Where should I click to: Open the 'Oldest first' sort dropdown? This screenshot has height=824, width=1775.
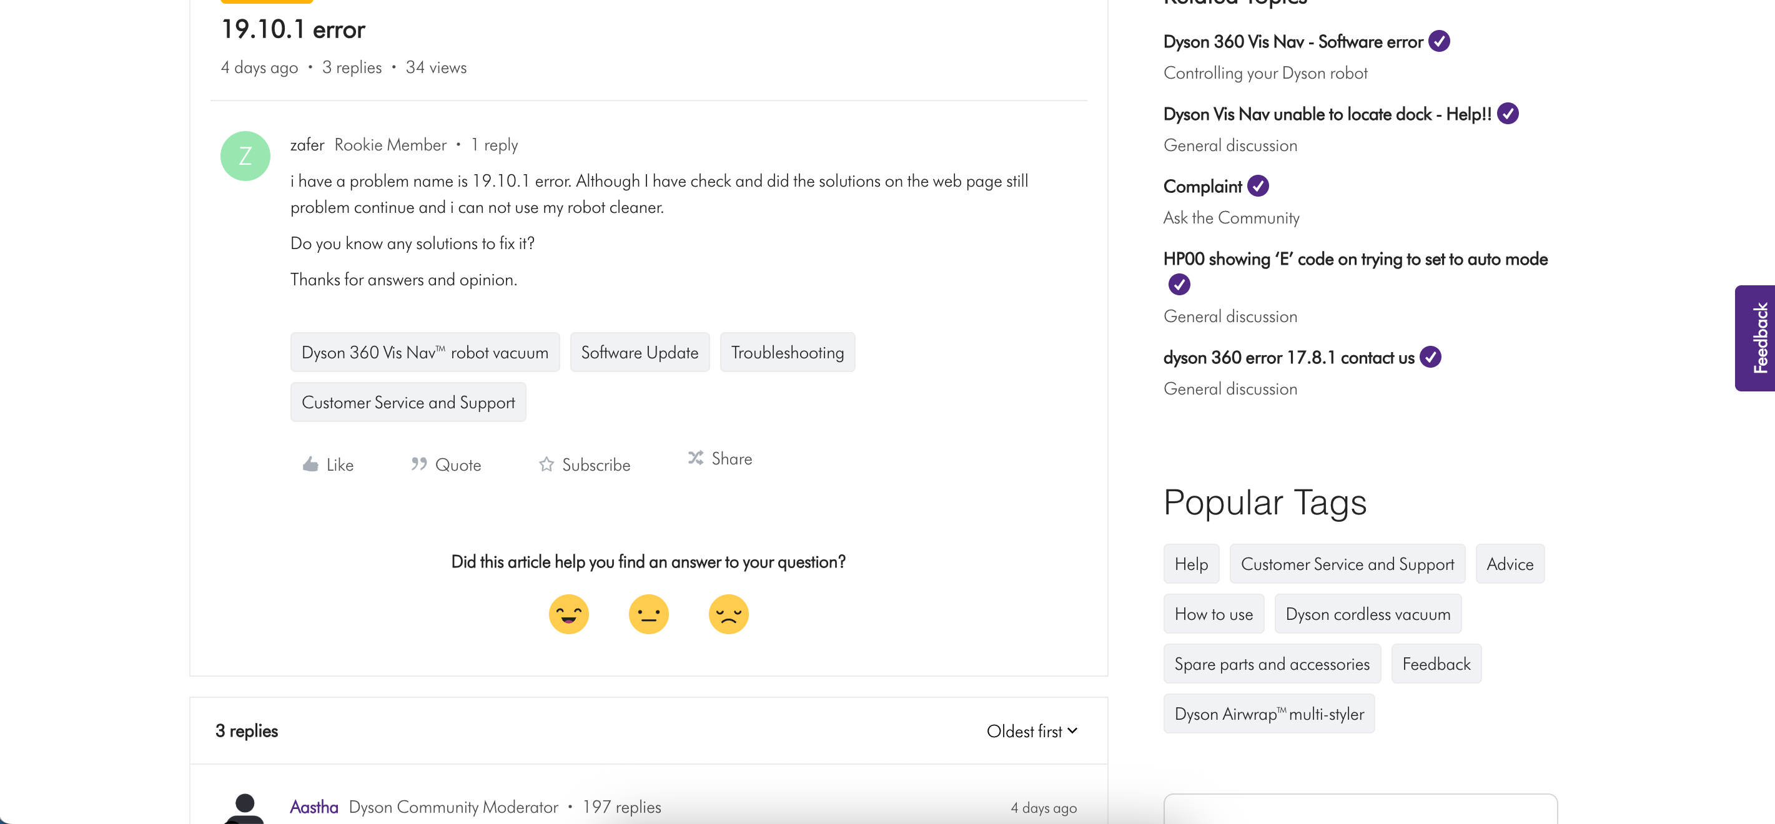pyautogui.click(x=1031, y=730)
